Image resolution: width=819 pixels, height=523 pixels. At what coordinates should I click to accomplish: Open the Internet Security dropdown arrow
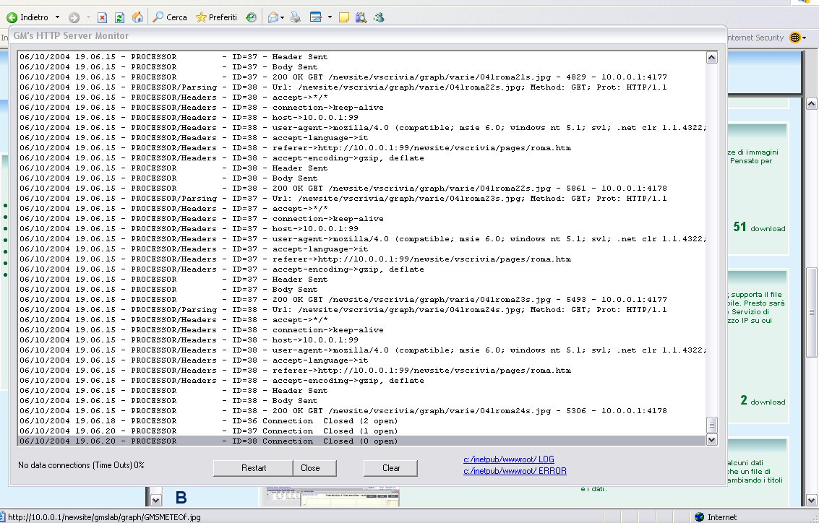coord(805,38)
